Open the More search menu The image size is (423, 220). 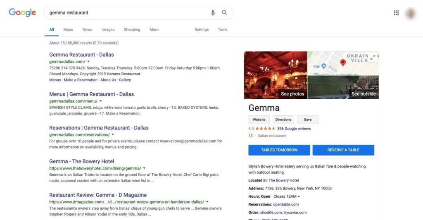(154, 30)
